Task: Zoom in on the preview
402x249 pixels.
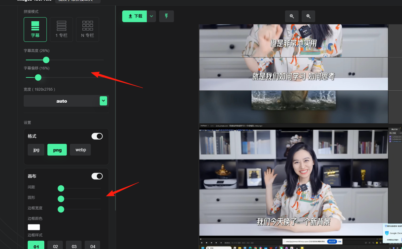Action: point(292,16)
